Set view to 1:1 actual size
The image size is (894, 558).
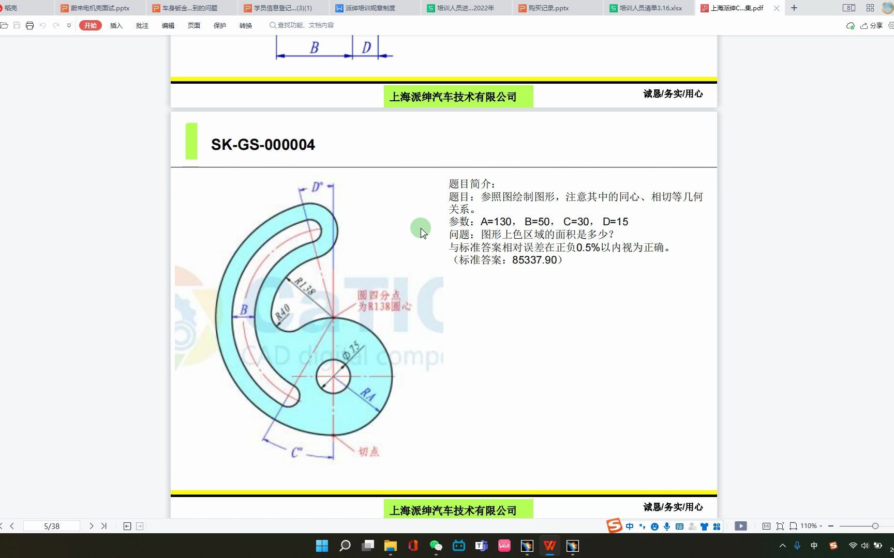click(766, 526)
